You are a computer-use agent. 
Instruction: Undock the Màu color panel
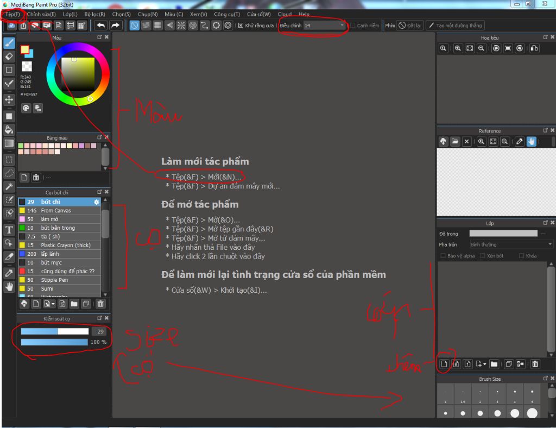pos(100,37)
